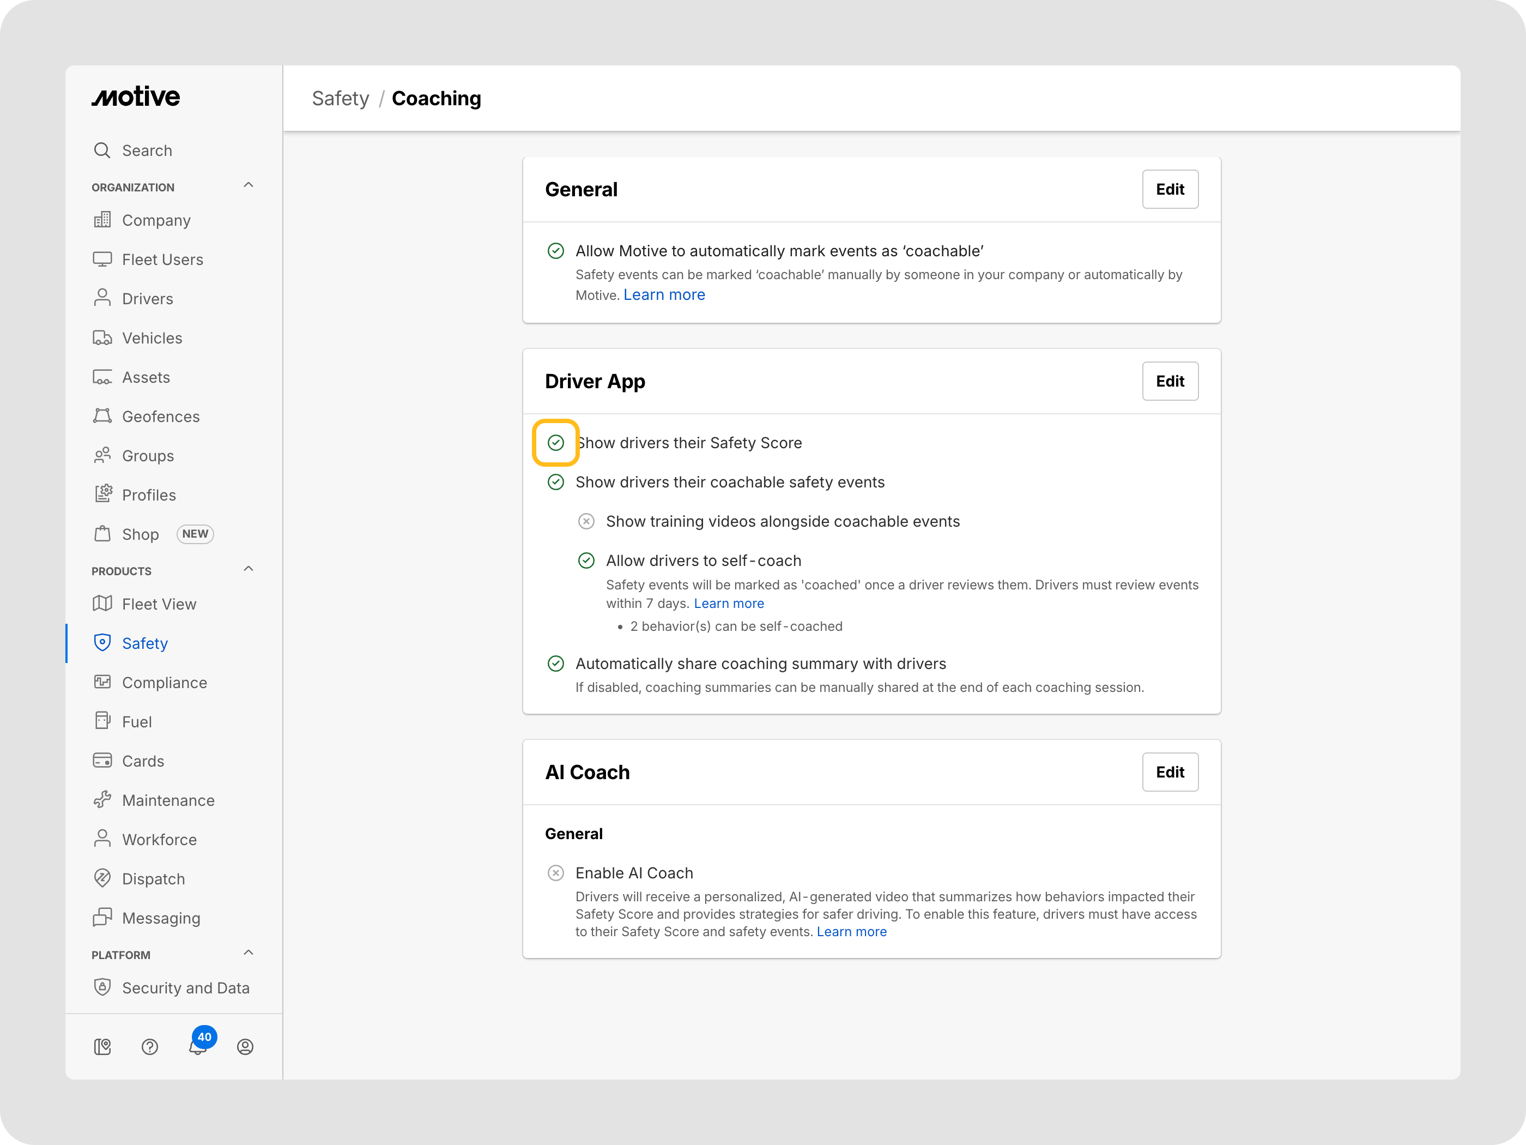Toggle Show training videos alongside coachable events
The height and width of the screenshot is (1145, 1526).
point(586,521)
